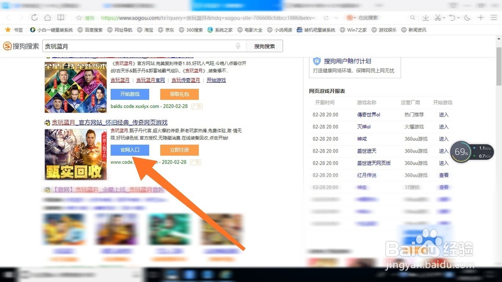Open the 京东 bookmark
The image size is (502, 282).
166,30
